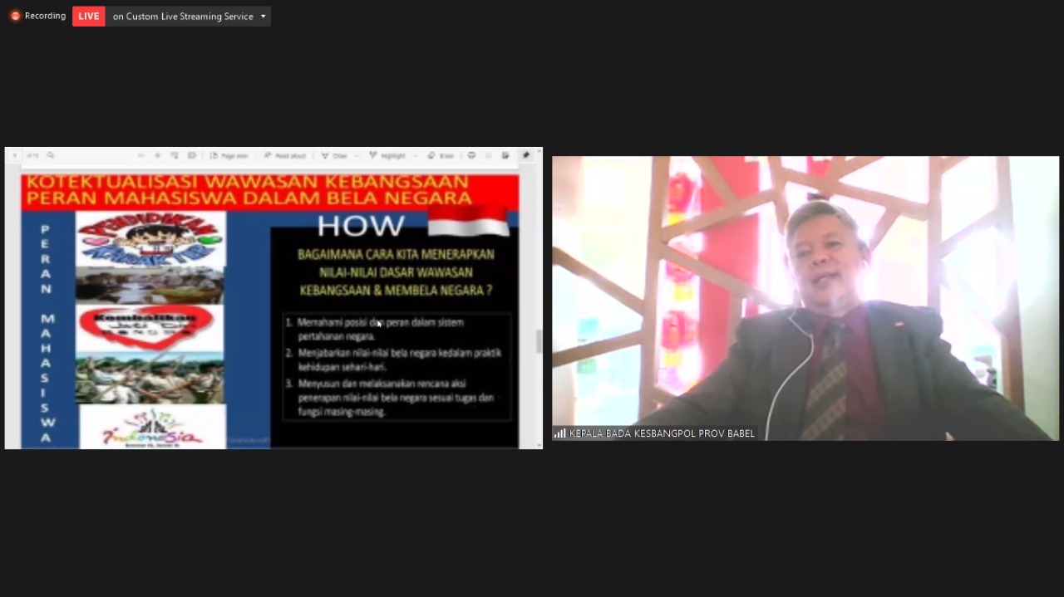Click the rotate page icon

pyautogui.click(x=175, y=155)
